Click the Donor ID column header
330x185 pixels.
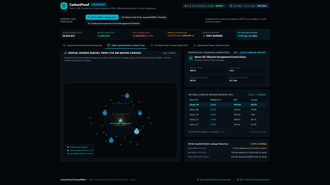tap(194, 100)
